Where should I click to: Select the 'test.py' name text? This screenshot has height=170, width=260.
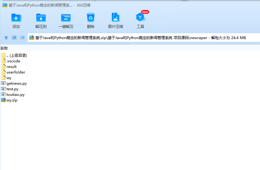click(12, 89)
